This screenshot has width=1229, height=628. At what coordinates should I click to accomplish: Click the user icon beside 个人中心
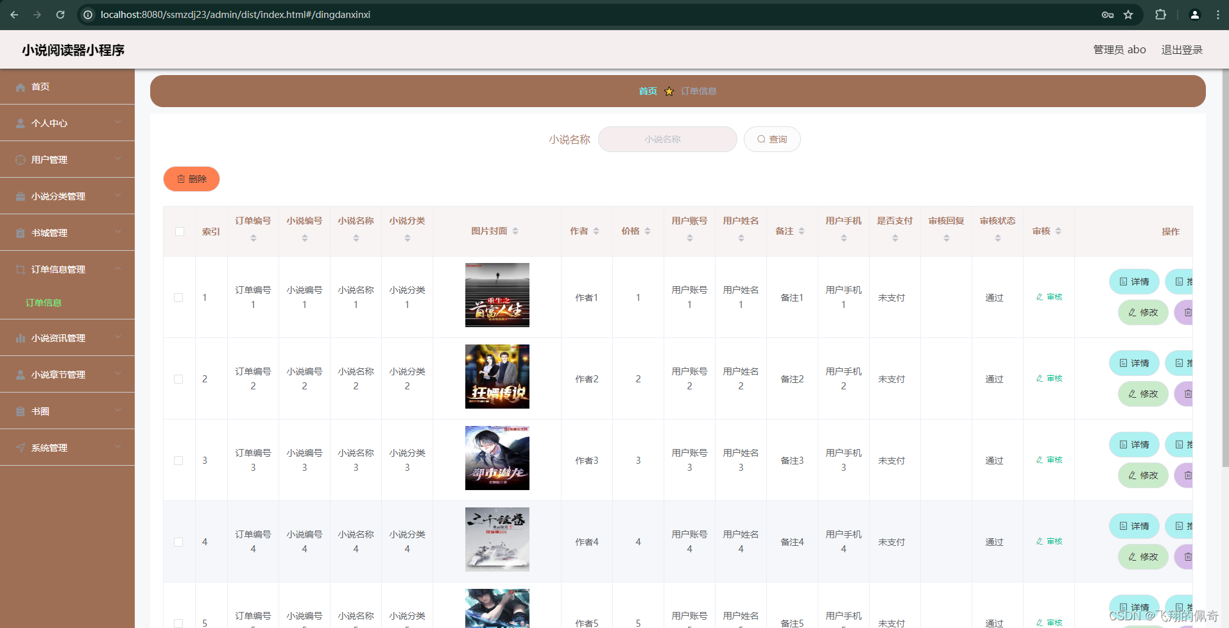coord(21,123)
